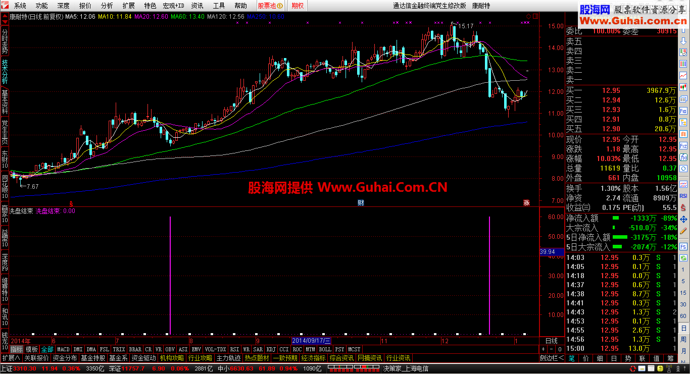Open the 帮助 menu
The image size is (690, 374).
240,6
